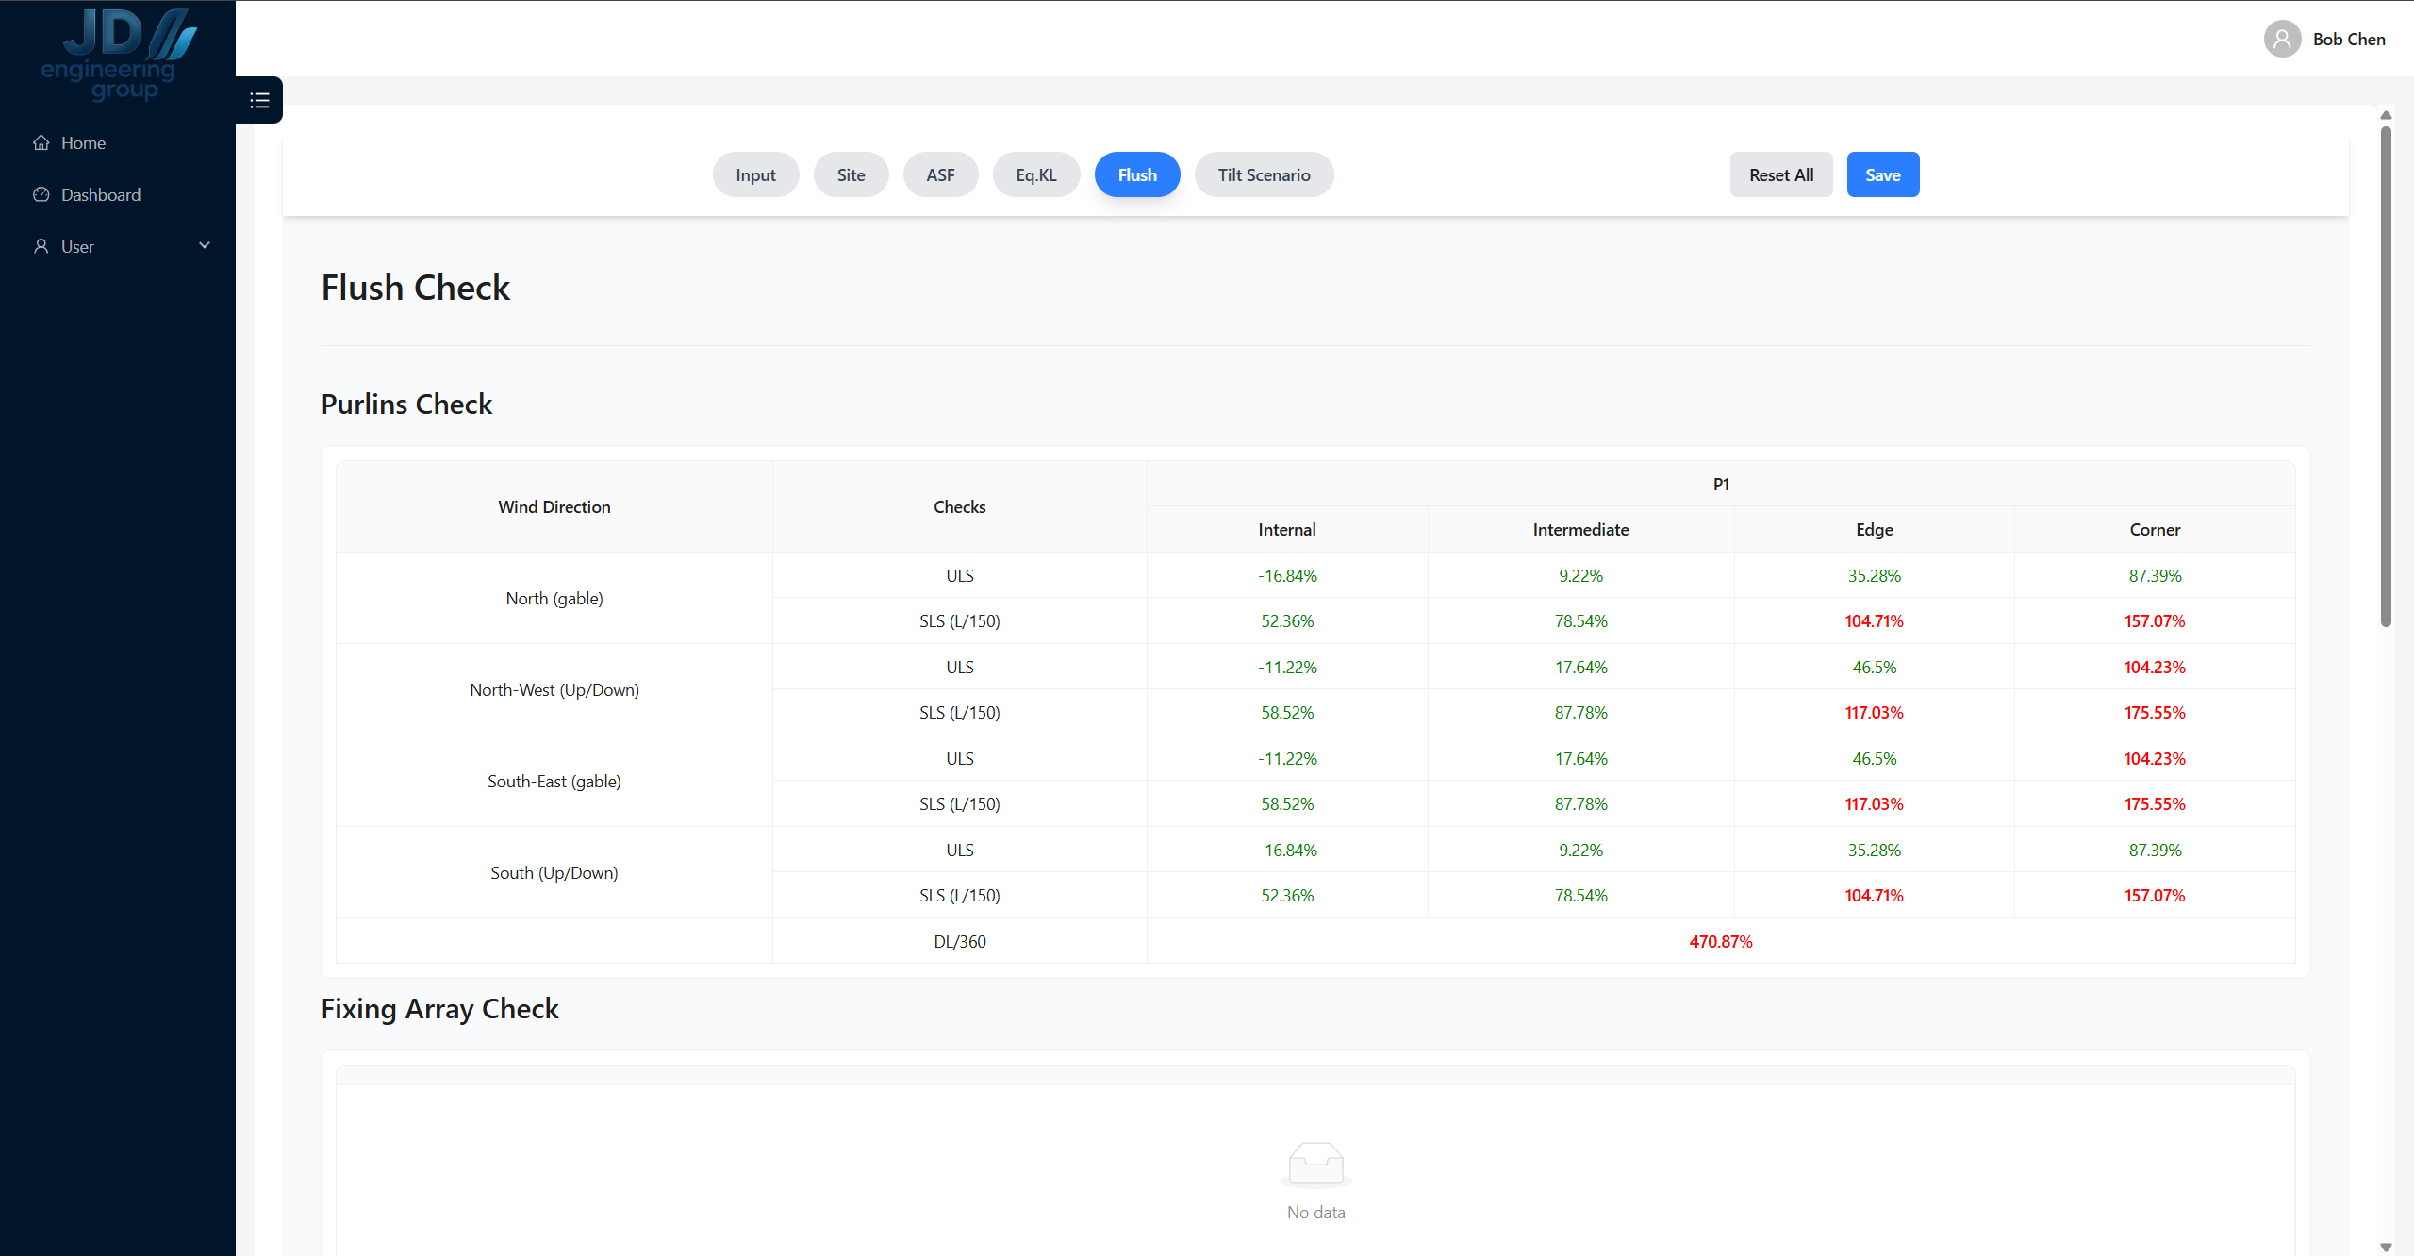Click the scrollbar up arrow
Image resolution: width=2414 pixels, height=1256 pixels.
(x=2386, y=115)
